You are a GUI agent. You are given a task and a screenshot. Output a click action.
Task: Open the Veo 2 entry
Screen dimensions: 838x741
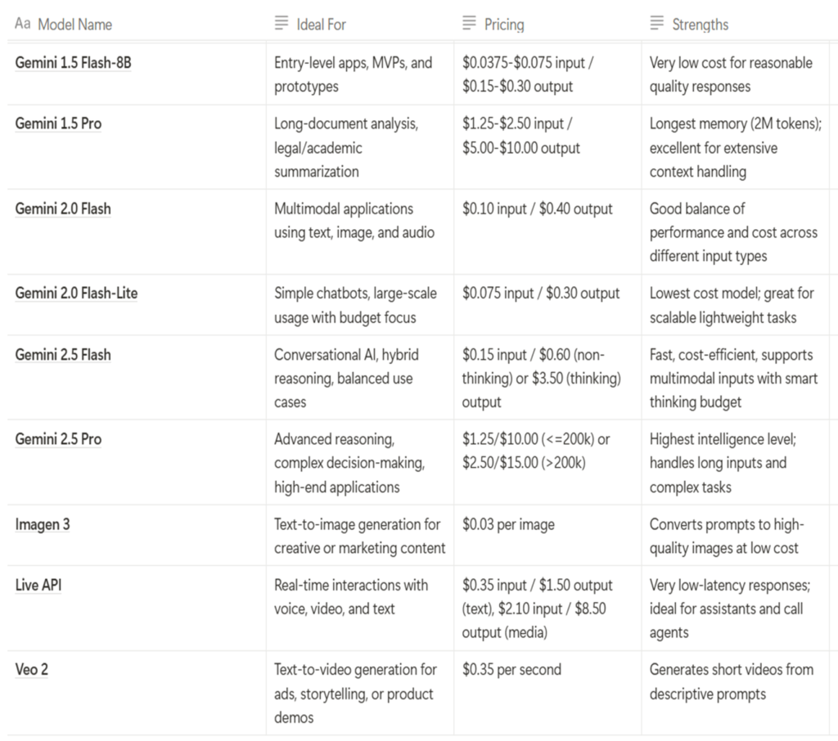pos(32,669)
